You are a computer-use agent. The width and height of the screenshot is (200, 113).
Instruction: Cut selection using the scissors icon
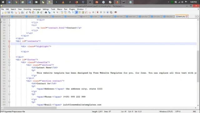coord(27,13)
